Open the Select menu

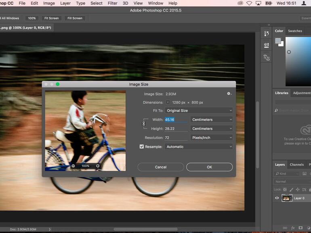click(x=97, y=3)
